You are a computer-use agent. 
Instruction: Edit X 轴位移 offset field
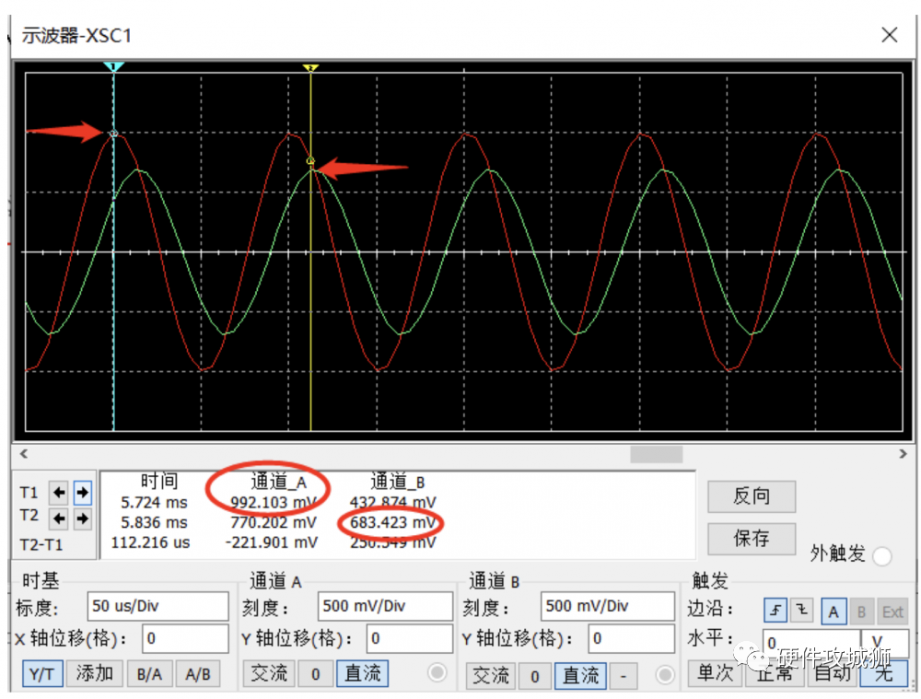point(186,638)
